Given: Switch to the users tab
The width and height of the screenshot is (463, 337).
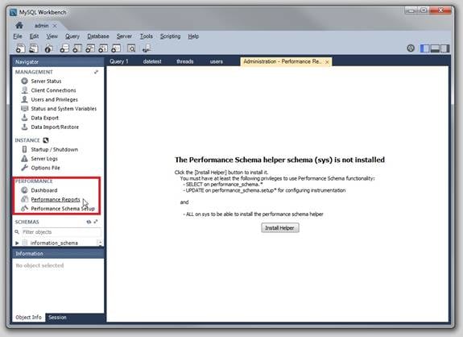Looking at the screenshot, I should point(216,61).
